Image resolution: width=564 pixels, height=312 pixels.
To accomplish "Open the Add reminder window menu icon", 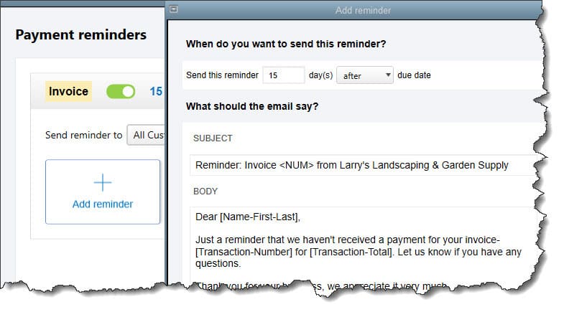I will tap(173, 9).
